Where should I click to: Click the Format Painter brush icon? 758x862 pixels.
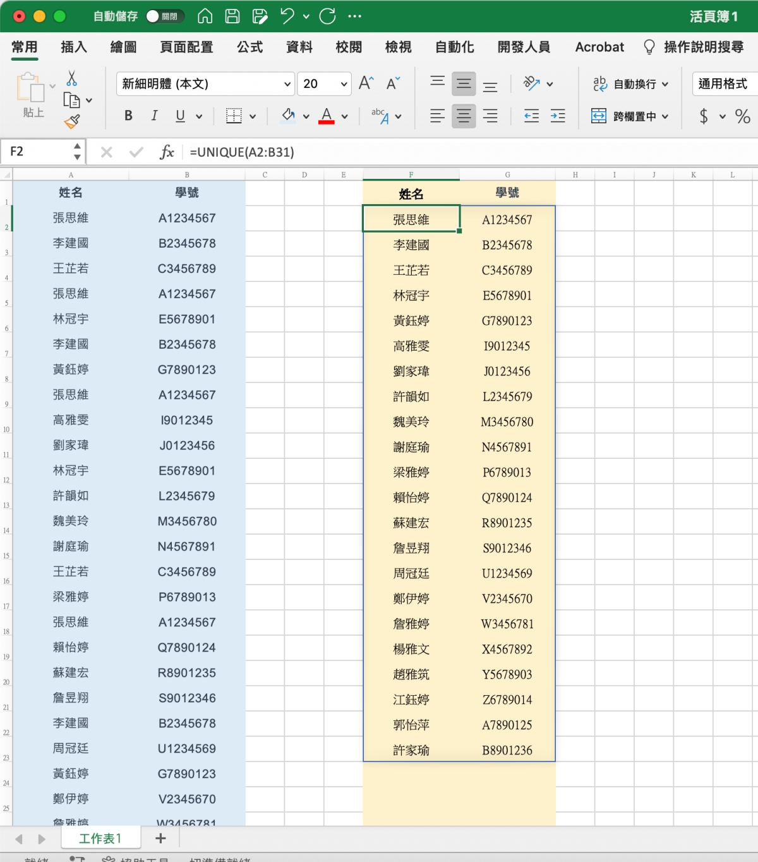point(72,121)
